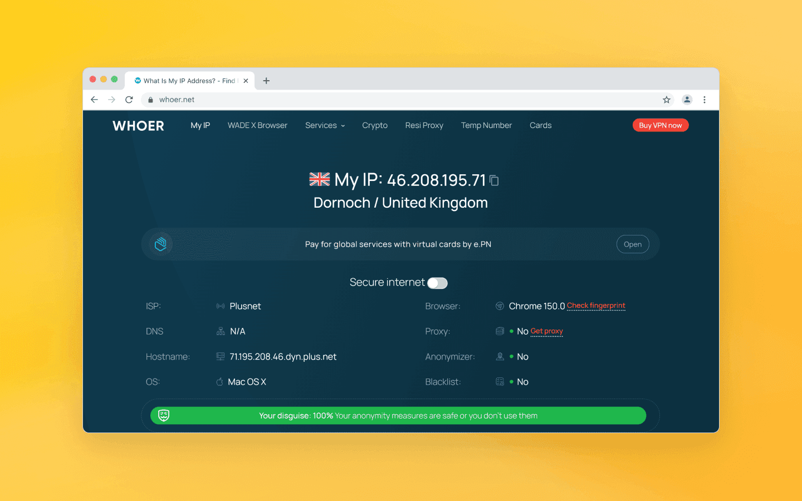The height and width of the screenshot is (501, 802).
Task: Click the Dornoch / United Kingdom location text
Action: coord(400,203)
